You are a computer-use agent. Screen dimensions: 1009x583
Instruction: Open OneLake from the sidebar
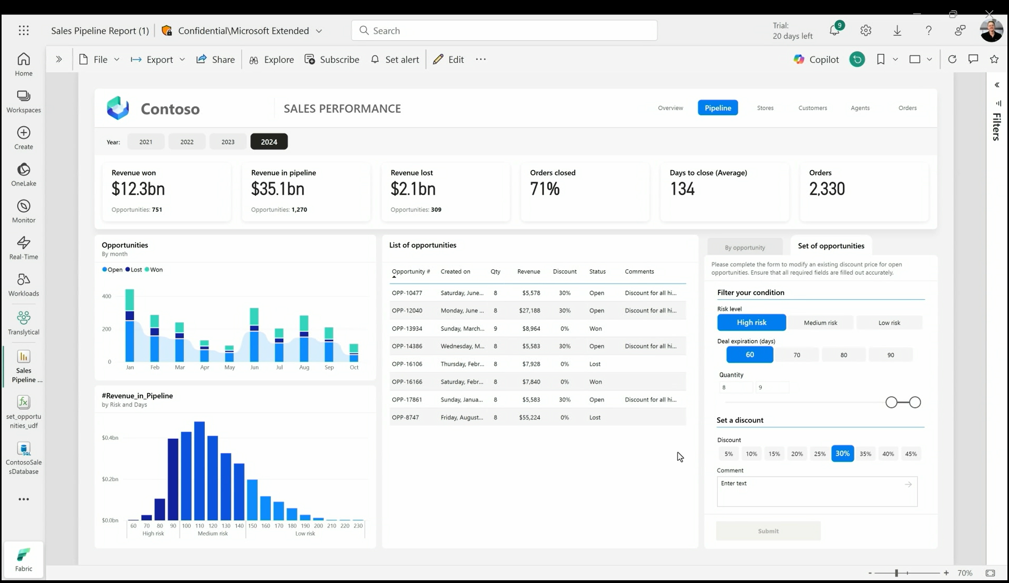point(24,175)
